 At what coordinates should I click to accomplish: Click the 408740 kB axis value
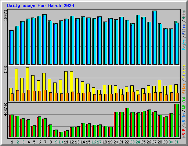click(6, 109)
